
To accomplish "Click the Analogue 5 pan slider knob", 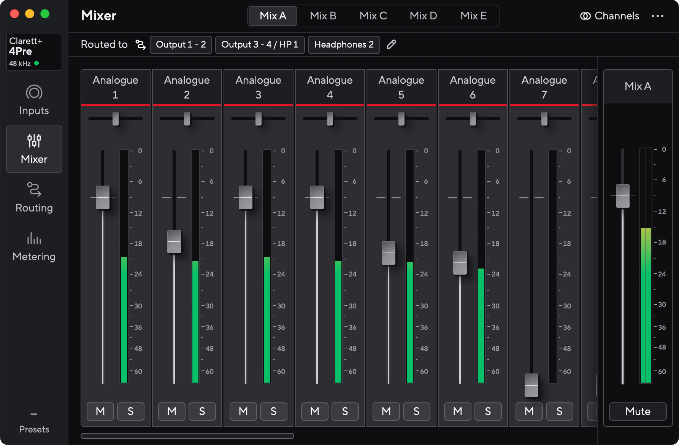I will tap(401, 119).
